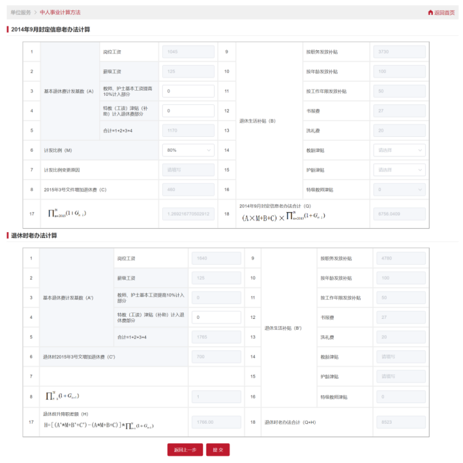Open the 护龄津贴 dropdown in the 2014年9月 section
This screenshot has width=463, height=463.
pos(399,170)
